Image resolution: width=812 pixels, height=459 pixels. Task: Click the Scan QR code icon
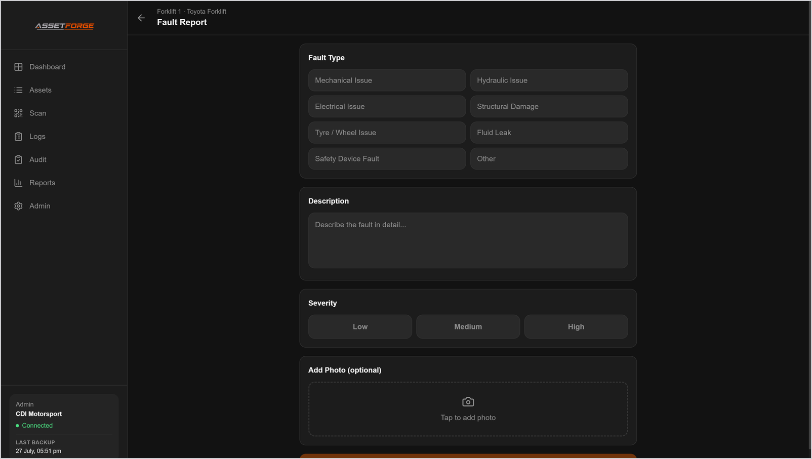(x=18, y=113)
